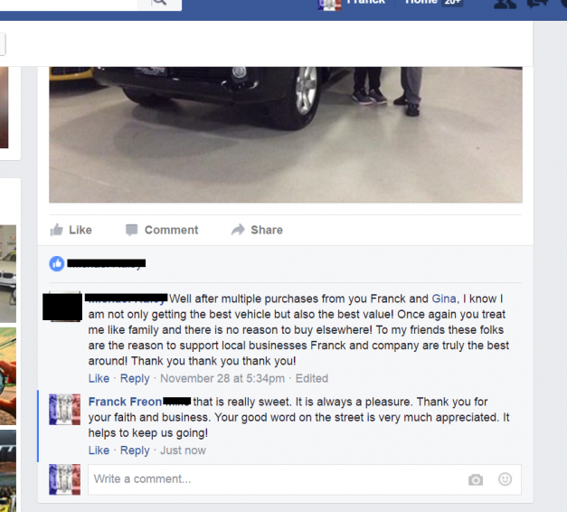This screenshot has width=567, height=512.
Task: Open the car photo in the post
Action: (286, 134)
